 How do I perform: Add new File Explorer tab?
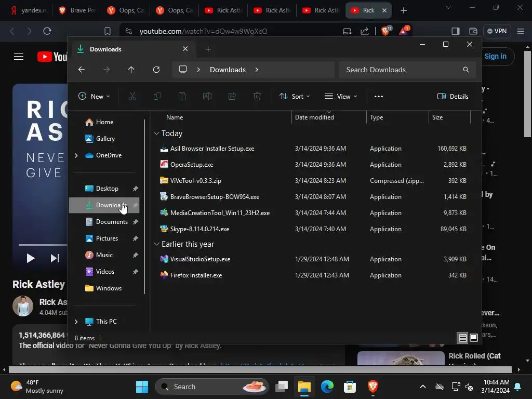tap(208, 49)
